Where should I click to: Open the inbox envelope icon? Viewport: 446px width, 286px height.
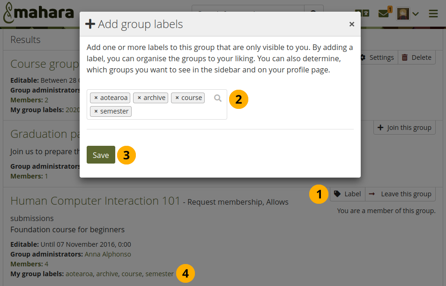tap(384, 14)
